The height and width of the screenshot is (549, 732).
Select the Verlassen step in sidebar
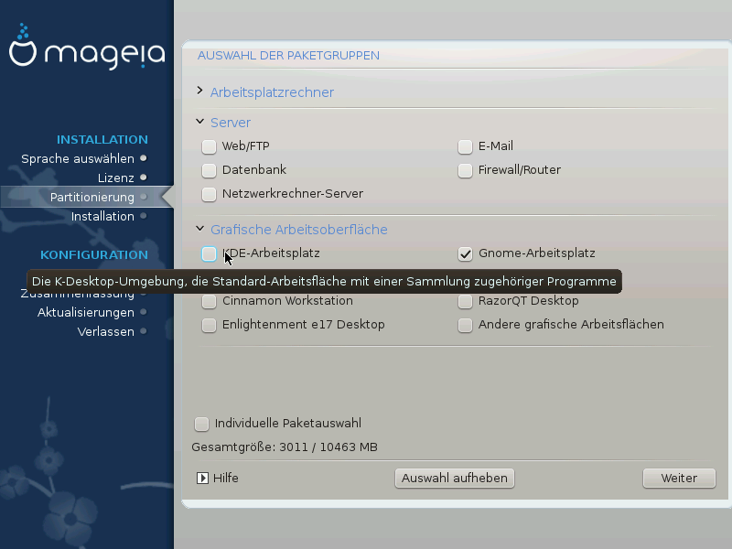pos(106,331)
